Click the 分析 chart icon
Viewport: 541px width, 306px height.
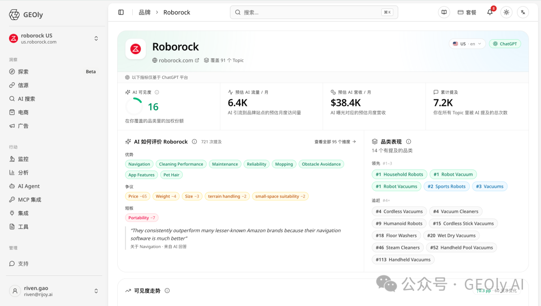[x=12, y=173]
